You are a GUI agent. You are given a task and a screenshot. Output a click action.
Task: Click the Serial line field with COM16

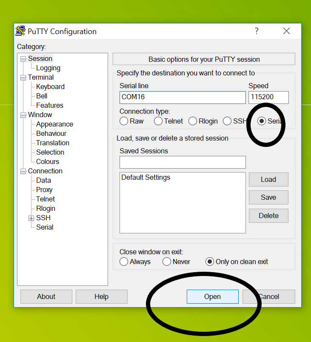click(183, 97)
